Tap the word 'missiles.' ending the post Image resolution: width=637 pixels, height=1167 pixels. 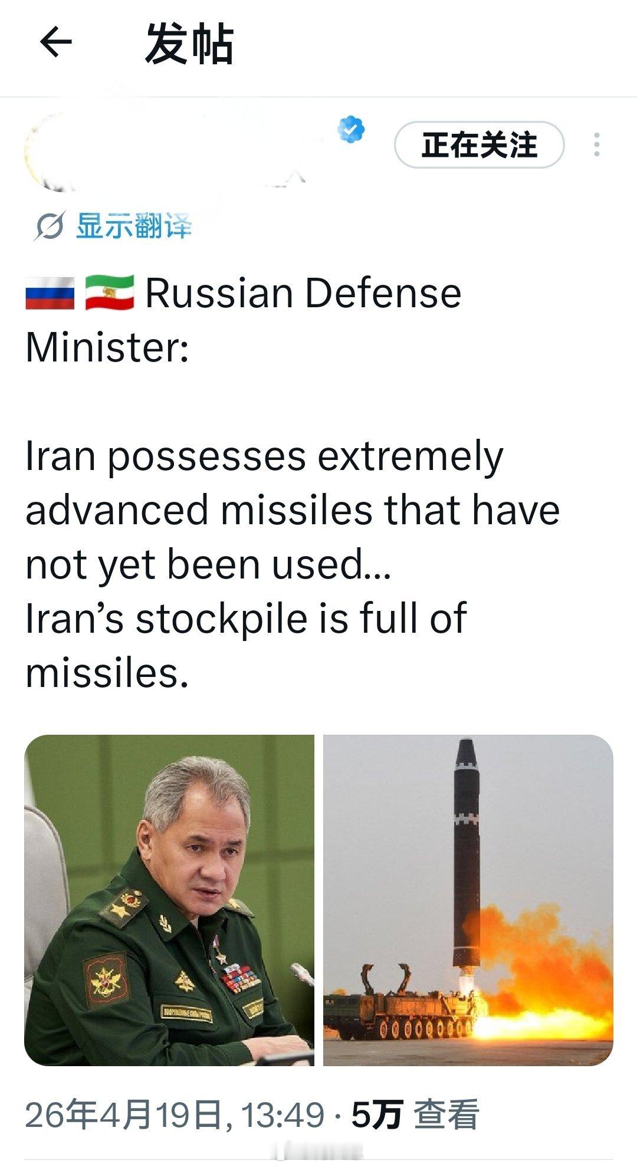(107, 672)
